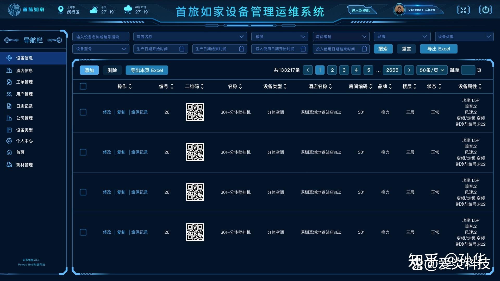
Task: Click the device name search field
Action: (x=101, y=37)
